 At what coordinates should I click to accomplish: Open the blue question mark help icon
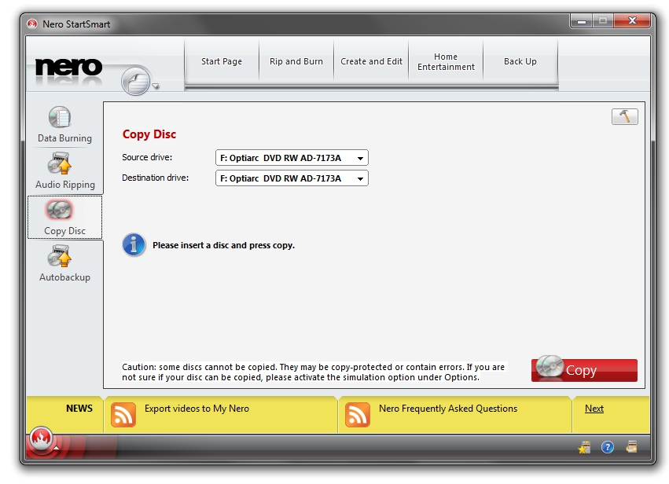pos(608,447)
